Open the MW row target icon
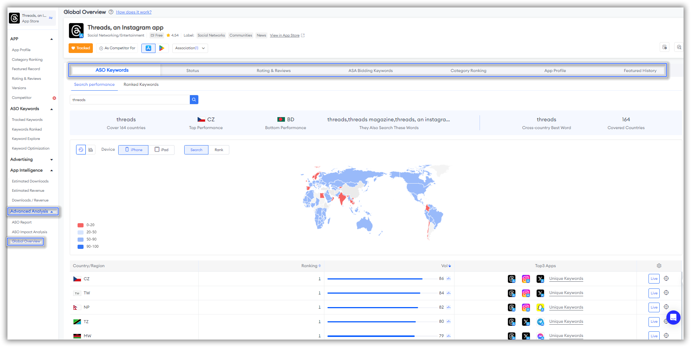Screen dimensions: 691x347 [x=666, y=335]
